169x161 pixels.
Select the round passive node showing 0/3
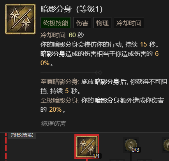point(131,145)
